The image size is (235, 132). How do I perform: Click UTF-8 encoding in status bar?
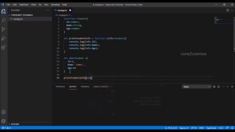(194, 128)
